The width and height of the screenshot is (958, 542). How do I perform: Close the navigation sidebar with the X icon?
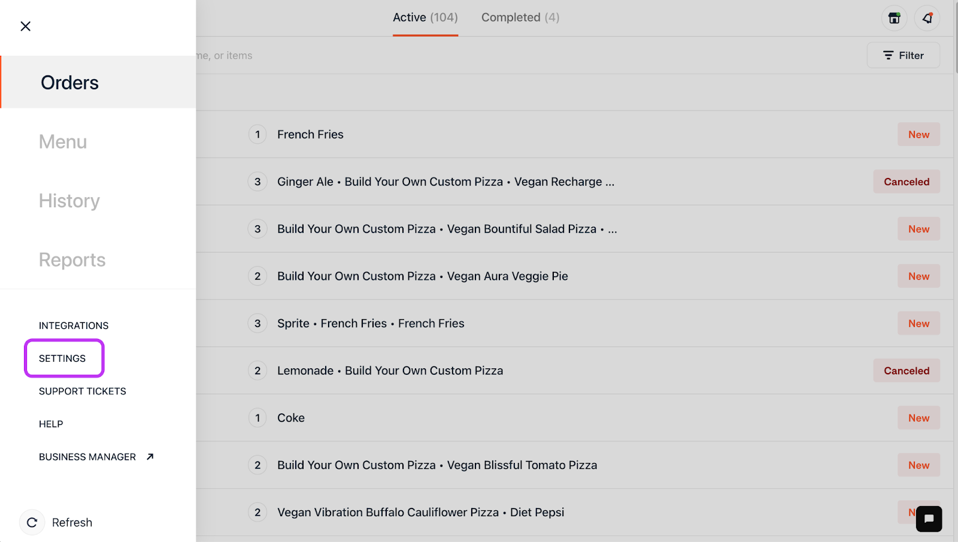pos(25,26)
